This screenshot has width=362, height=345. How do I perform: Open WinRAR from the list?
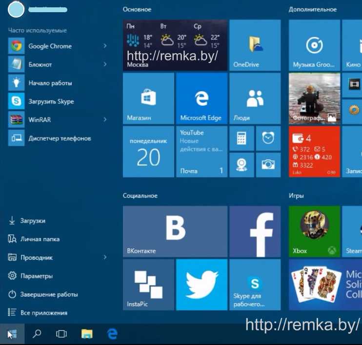(58, 119)
